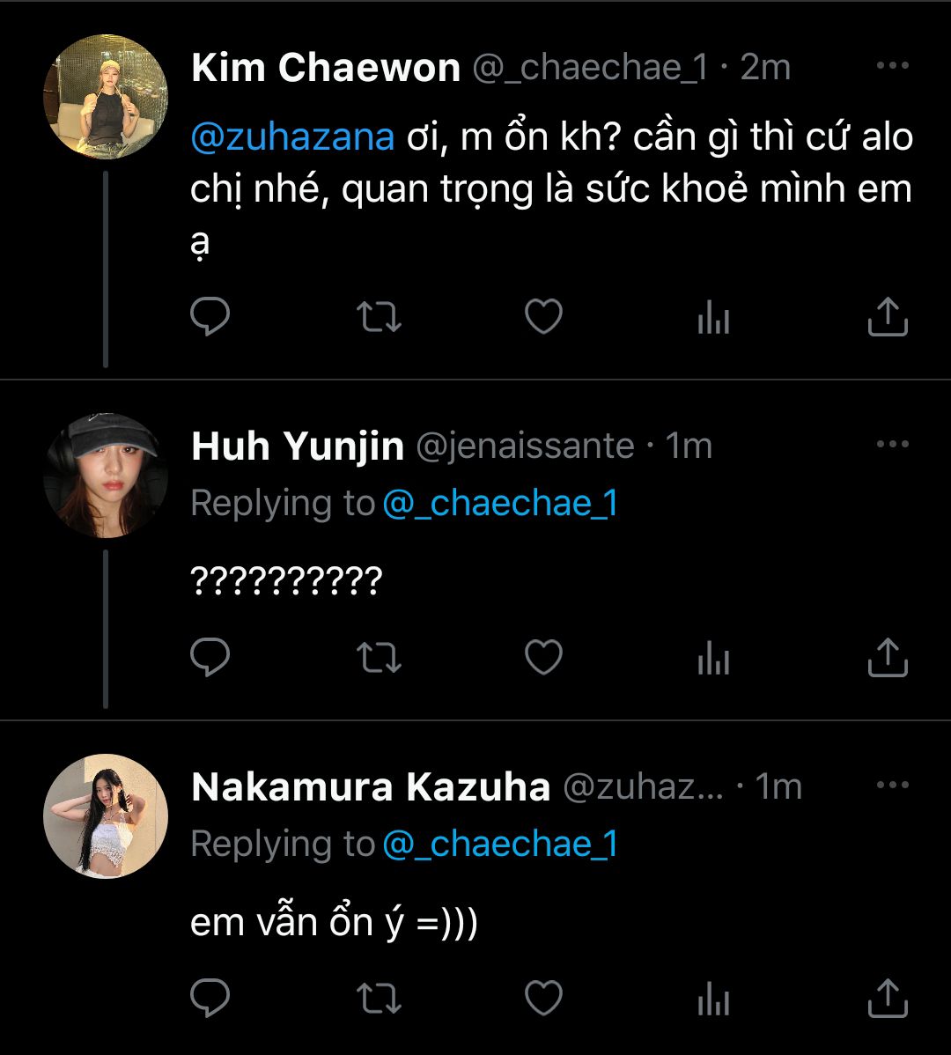Like Nakamura Kazuha's reply

point(543,999)
